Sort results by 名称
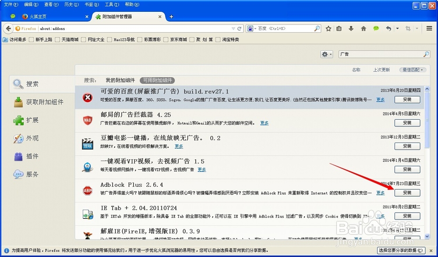The image size is (438, 257). coord(356,70)
